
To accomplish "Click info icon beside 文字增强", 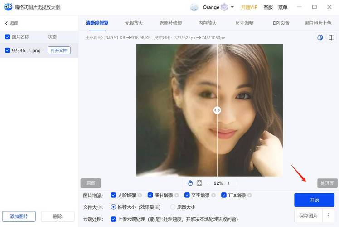I will (213, 195).
